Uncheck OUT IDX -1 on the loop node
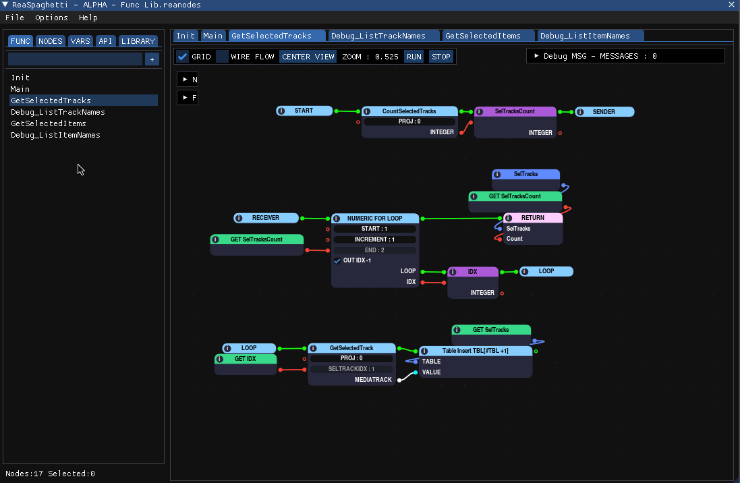This screenshot has height=483, width=740. pyautogui.click(x=337, y=260)
